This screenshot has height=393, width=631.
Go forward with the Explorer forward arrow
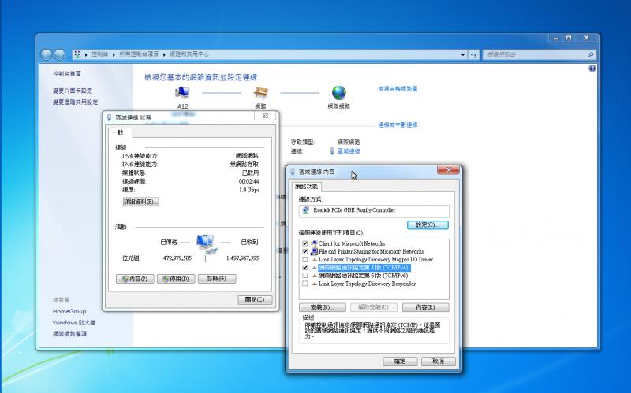(60, 54)
